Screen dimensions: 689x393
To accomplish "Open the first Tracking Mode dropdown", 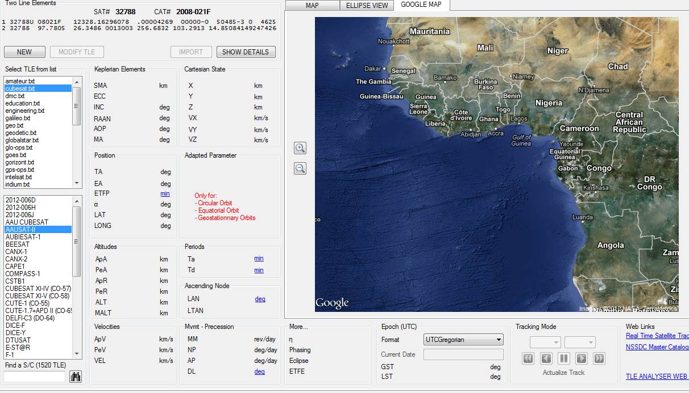I will pyautogui.click(x=545, y=343).
